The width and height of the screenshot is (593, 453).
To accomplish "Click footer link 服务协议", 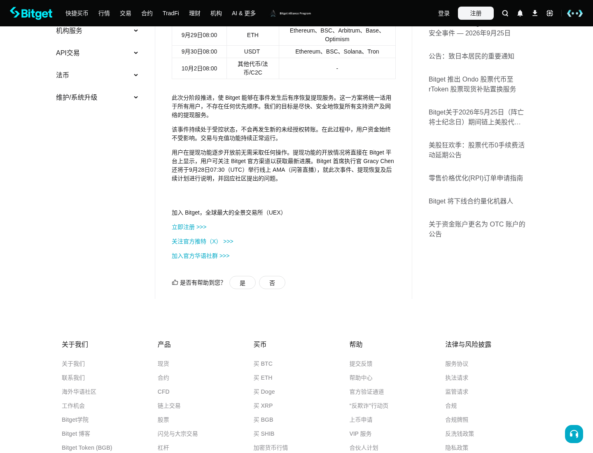I will click(x=457, y=364).
